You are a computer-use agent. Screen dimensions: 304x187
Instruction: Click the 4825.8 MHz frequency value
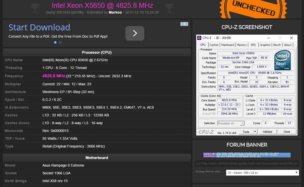(54, 76)
